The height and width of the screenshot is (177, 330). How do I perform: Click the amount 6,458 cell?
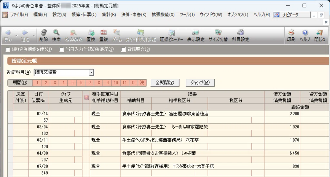coord(282,153)
